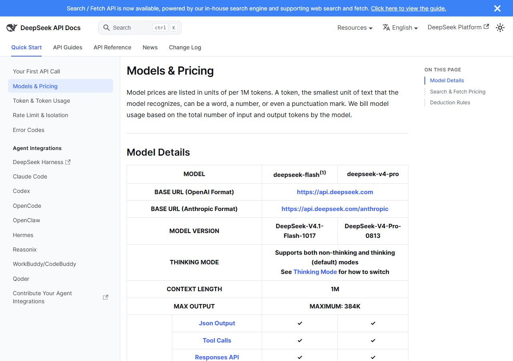Open the api.deepseek.com/anthropic base URL link
This screenshot has height=361, width=513.
click(x=335, y=209)
